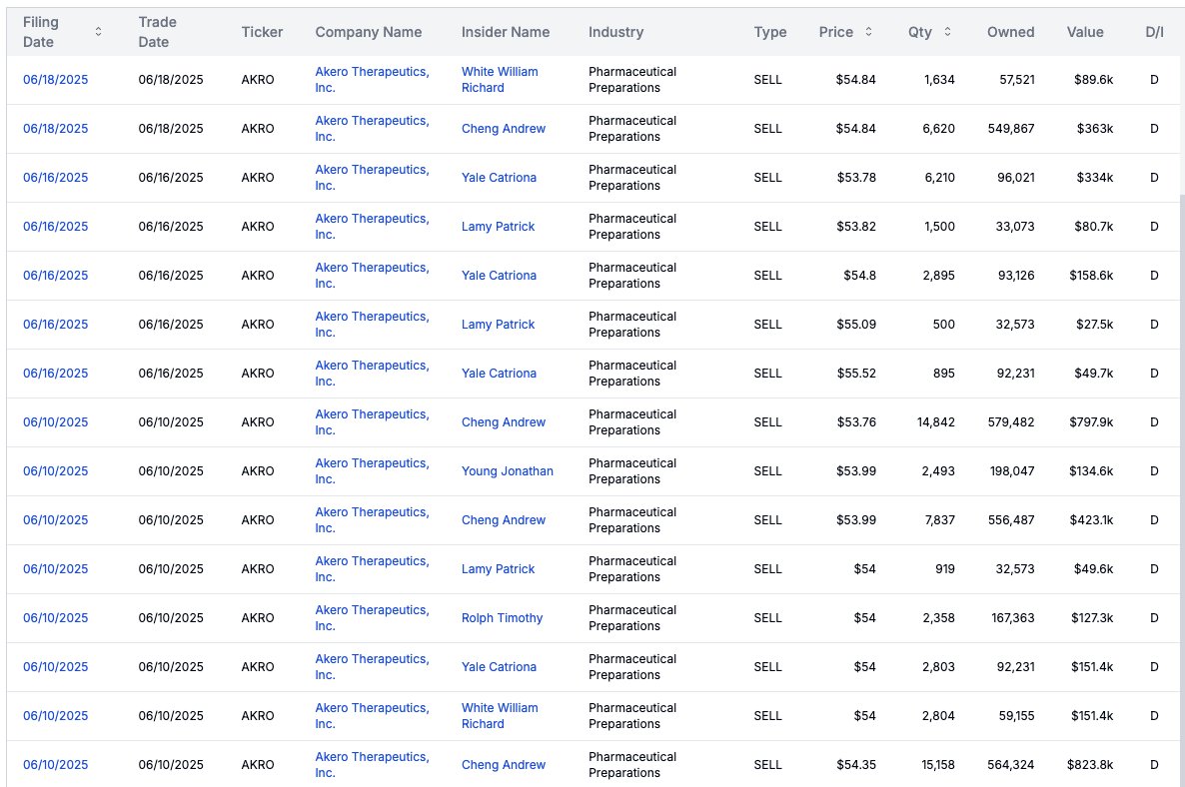This screenshot has width=1185, height=787.
Task: Click the 549,867 owned value
Action: pos(1011,129)
